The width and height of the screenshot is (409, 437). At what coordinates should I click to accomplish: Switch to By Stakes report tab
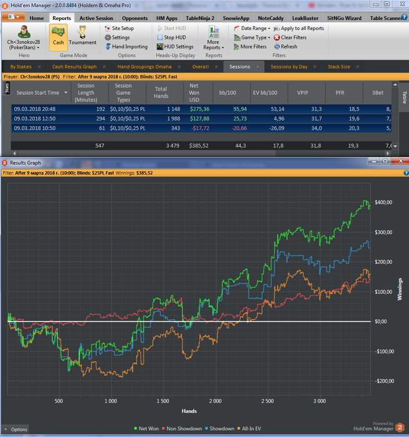tap(21, 67)
